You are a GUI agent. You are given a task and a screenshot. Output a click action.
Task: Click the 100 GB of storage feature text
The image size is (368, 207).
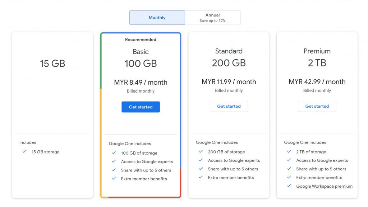click(139, 153)
